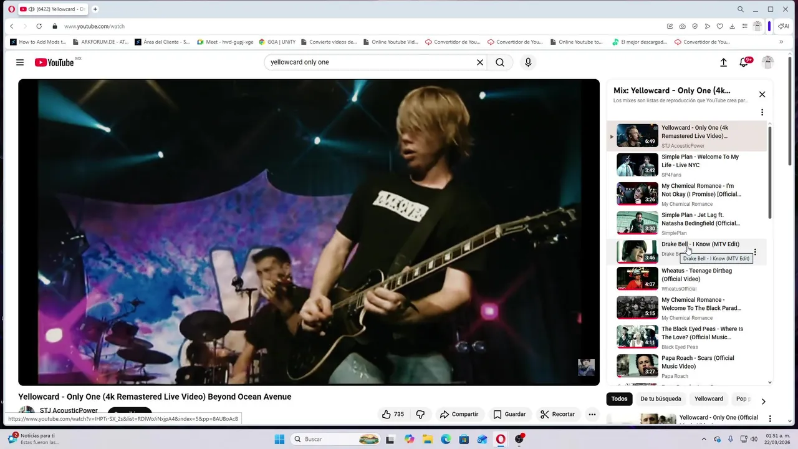
Task: Play Wheatus Teenage Dirtbag thumbnail
Action: 637,279
